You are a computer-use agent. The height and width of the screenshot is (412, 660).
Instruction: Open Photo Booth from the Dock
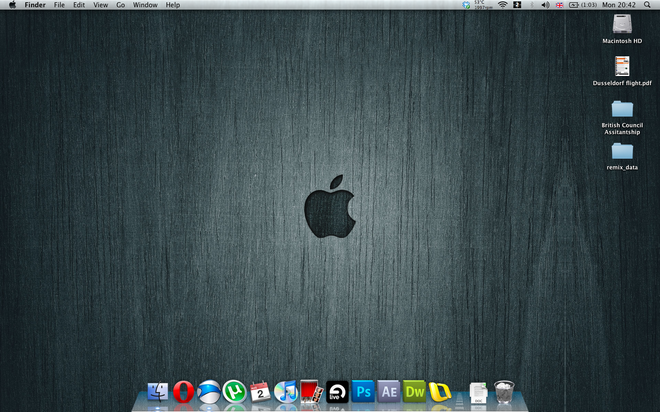(312, 392)
